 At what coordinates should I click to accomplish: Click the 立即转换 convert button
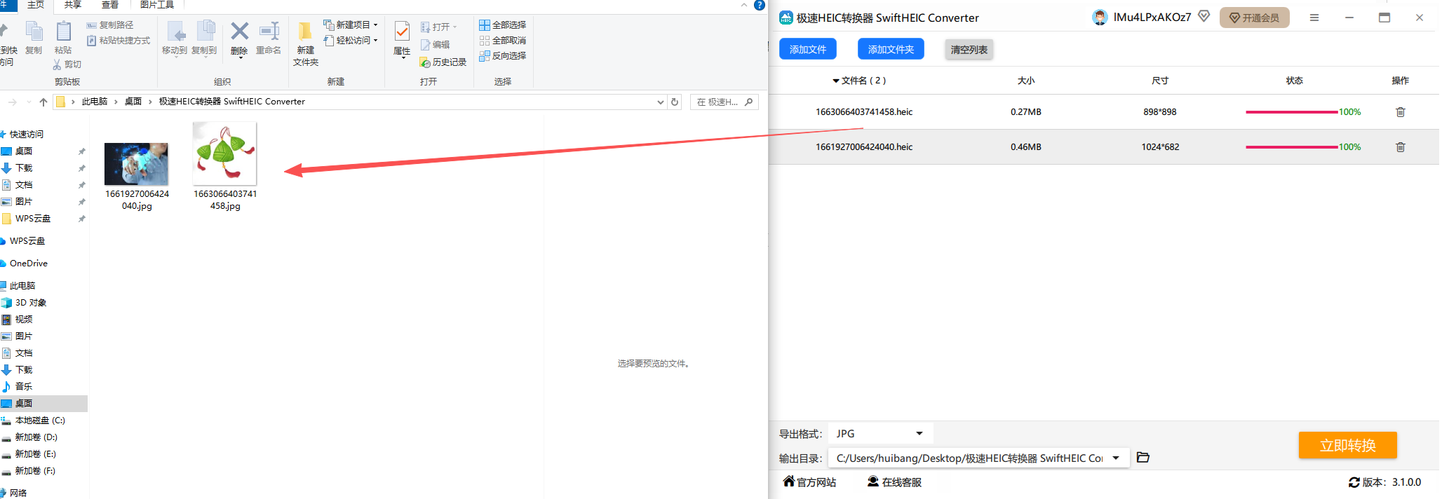tap(1347, 445)
